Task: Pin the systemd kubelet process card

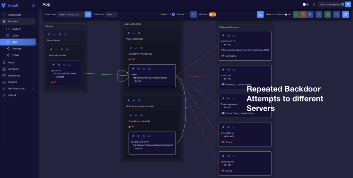Action: click(x=53, y=65)
